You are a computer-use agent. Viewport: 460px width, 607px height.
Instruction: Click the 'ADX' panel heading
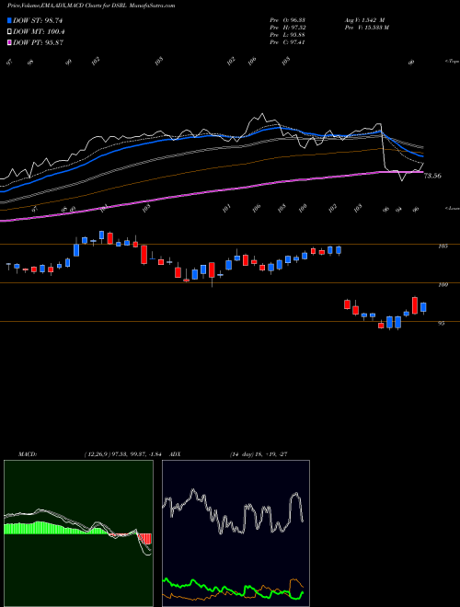[x=176, y=454]
